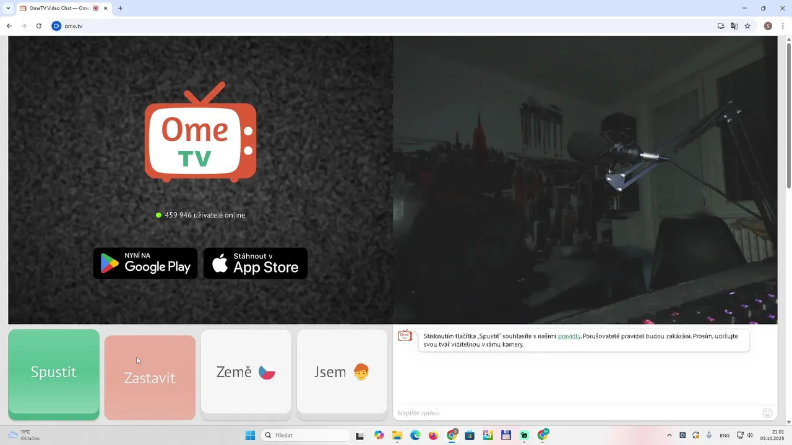
Task: Click the translate page icon
Action: (x=734, y=26)
